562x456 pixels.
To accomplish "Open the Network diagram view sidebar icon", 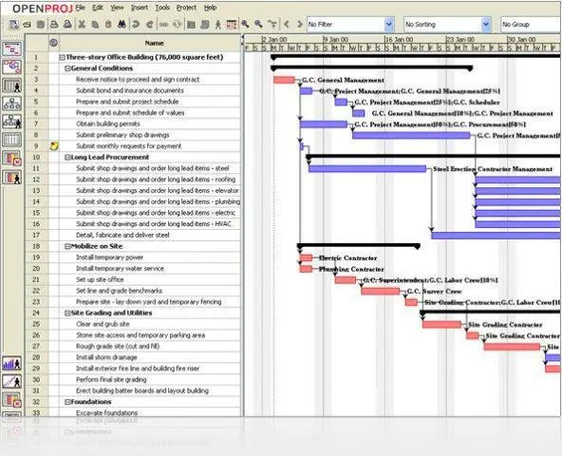I will point(11,67).
